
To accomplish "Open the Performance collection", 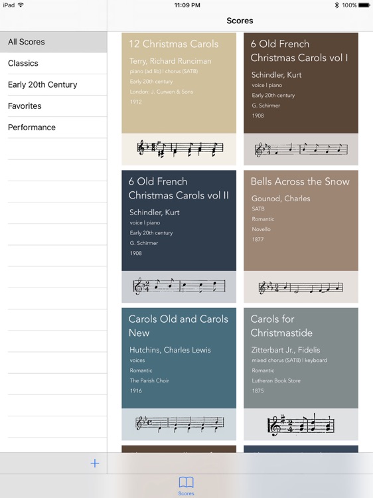I will click(53, 127).
